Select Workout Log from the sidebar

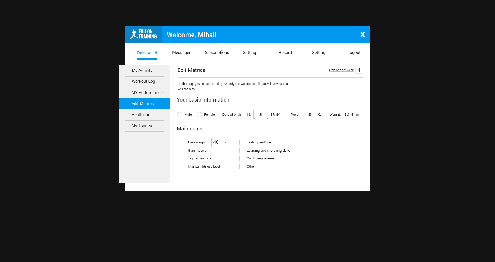143,81
